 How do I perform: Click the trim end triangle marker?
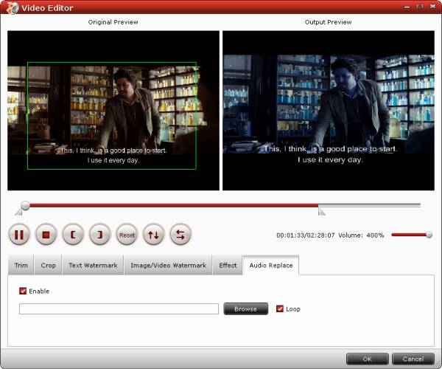322,212
